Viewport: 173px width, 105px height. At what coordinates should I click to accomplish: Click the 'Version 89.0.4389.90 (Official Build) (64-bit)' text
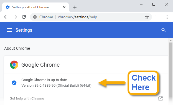click(x=56, y=86)
